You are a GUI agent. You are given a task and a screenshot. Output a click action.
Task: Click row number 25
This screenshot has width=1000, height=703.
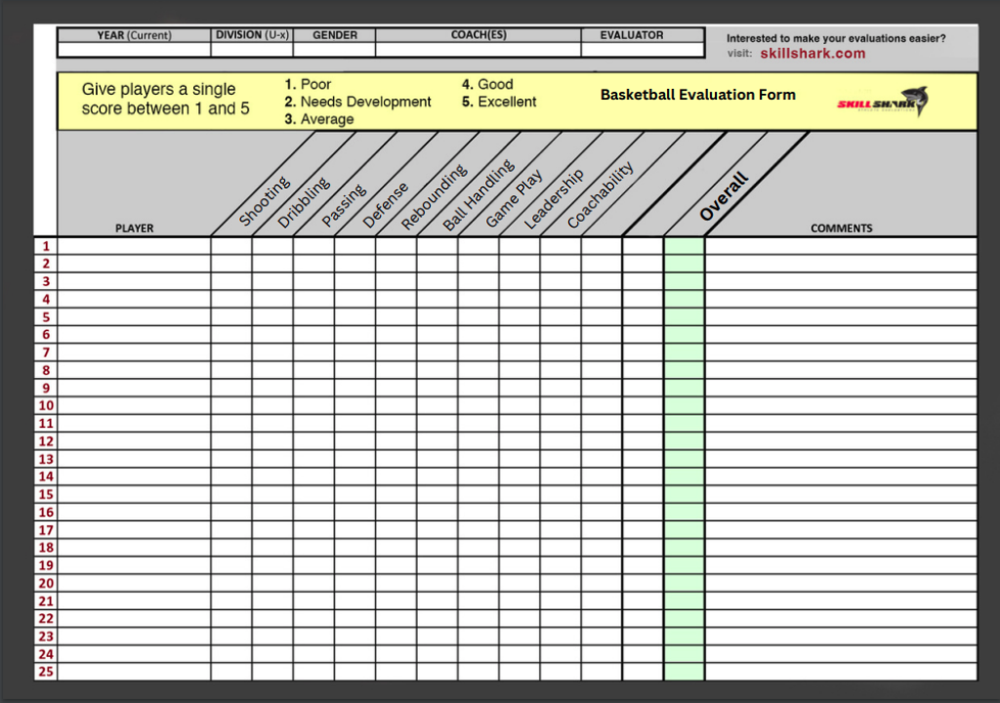pyautogui.click(x=46, y=672)
